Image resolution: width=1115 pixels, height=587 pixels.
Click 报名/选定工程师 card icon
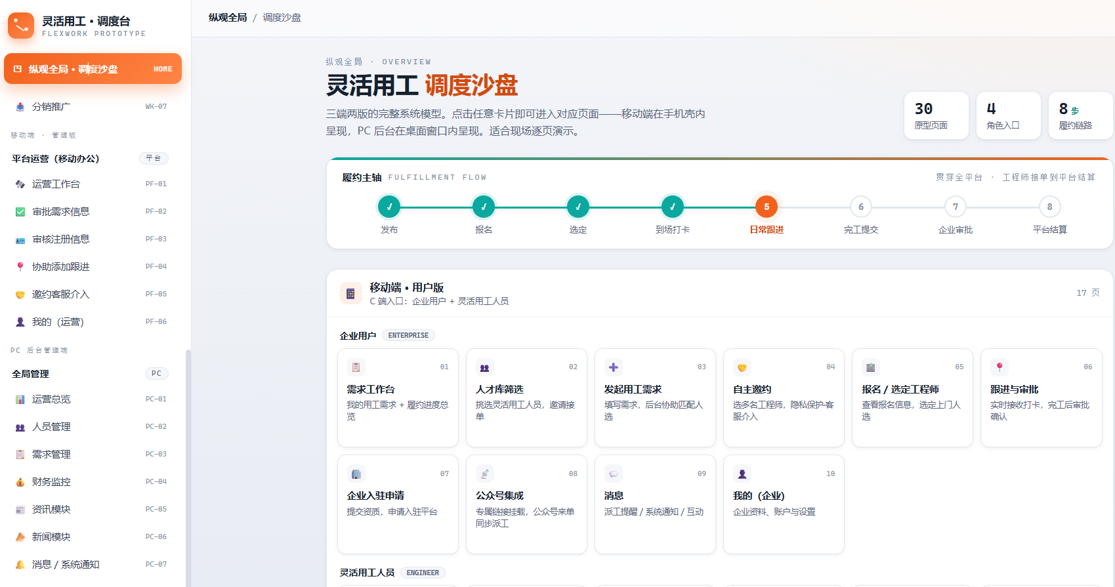pos(870,367)
